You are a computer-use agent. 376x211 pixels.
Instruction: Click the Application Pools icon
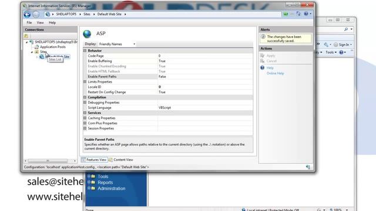(x=36, y=47)
